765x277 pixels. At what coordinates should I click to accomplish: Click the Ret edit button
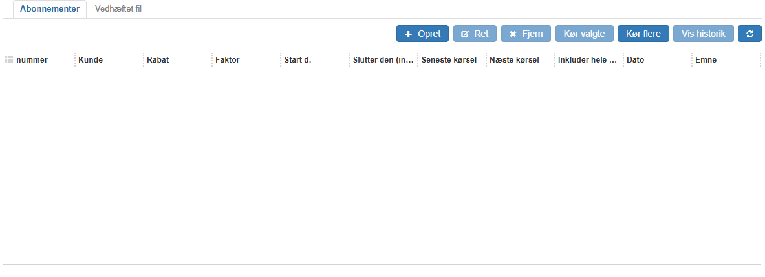pos(475,34)
